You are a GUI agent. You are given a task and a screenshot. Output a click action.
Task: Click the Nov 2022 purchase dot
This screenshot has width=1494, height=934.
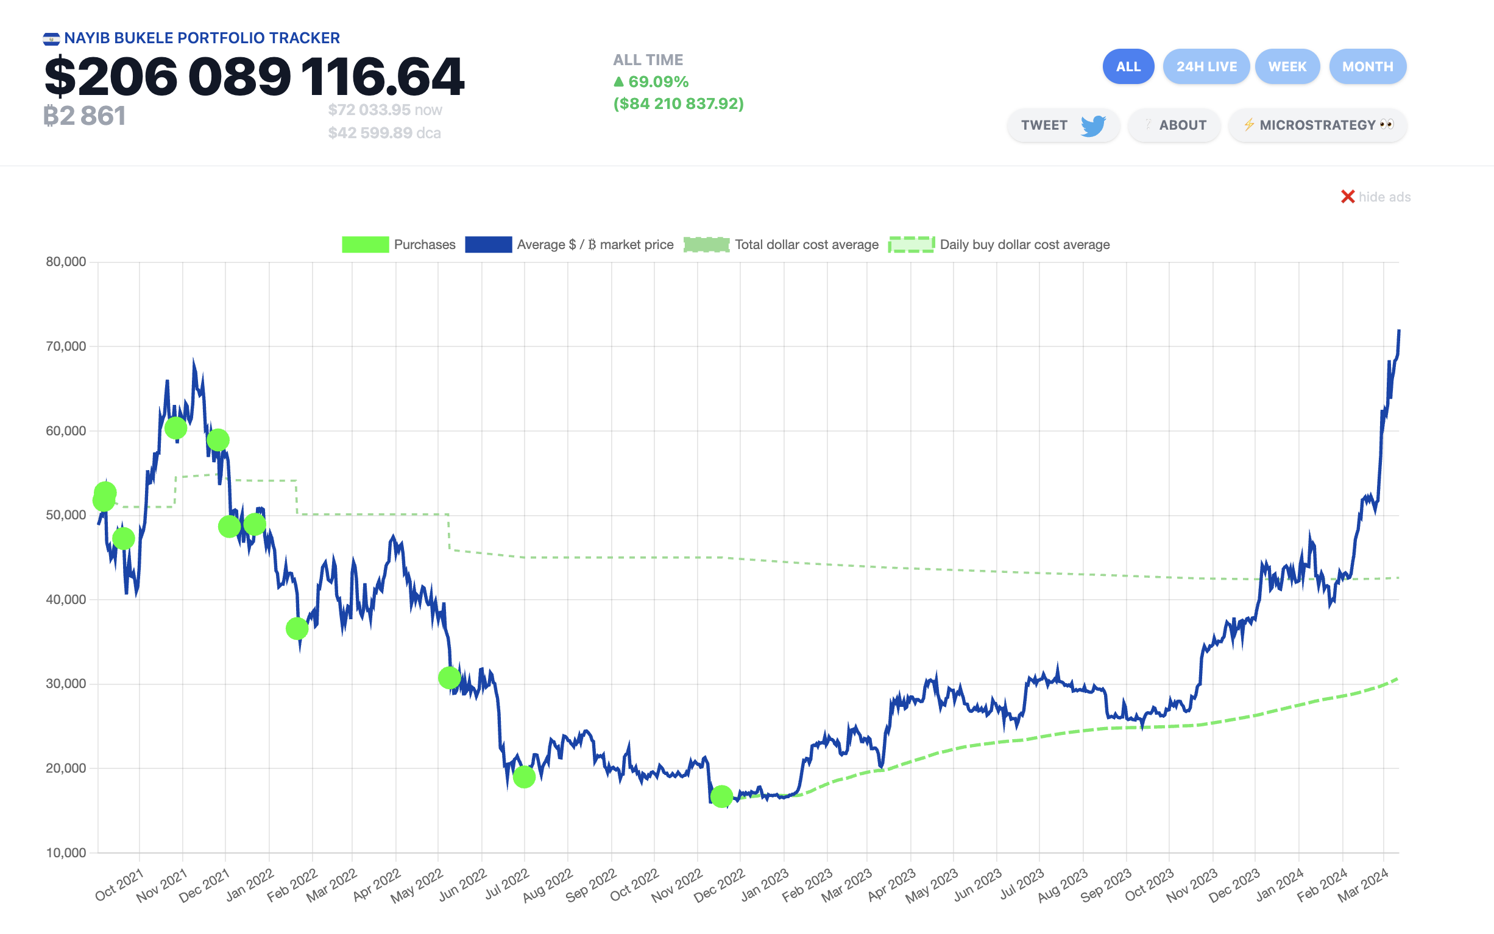point(721,797)
